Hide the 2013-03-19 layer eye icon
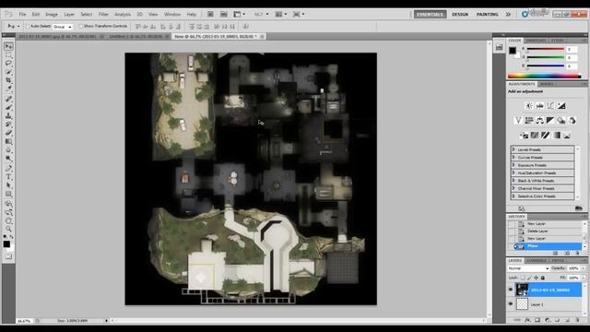590x332 pixels. (x=511, y=290)
